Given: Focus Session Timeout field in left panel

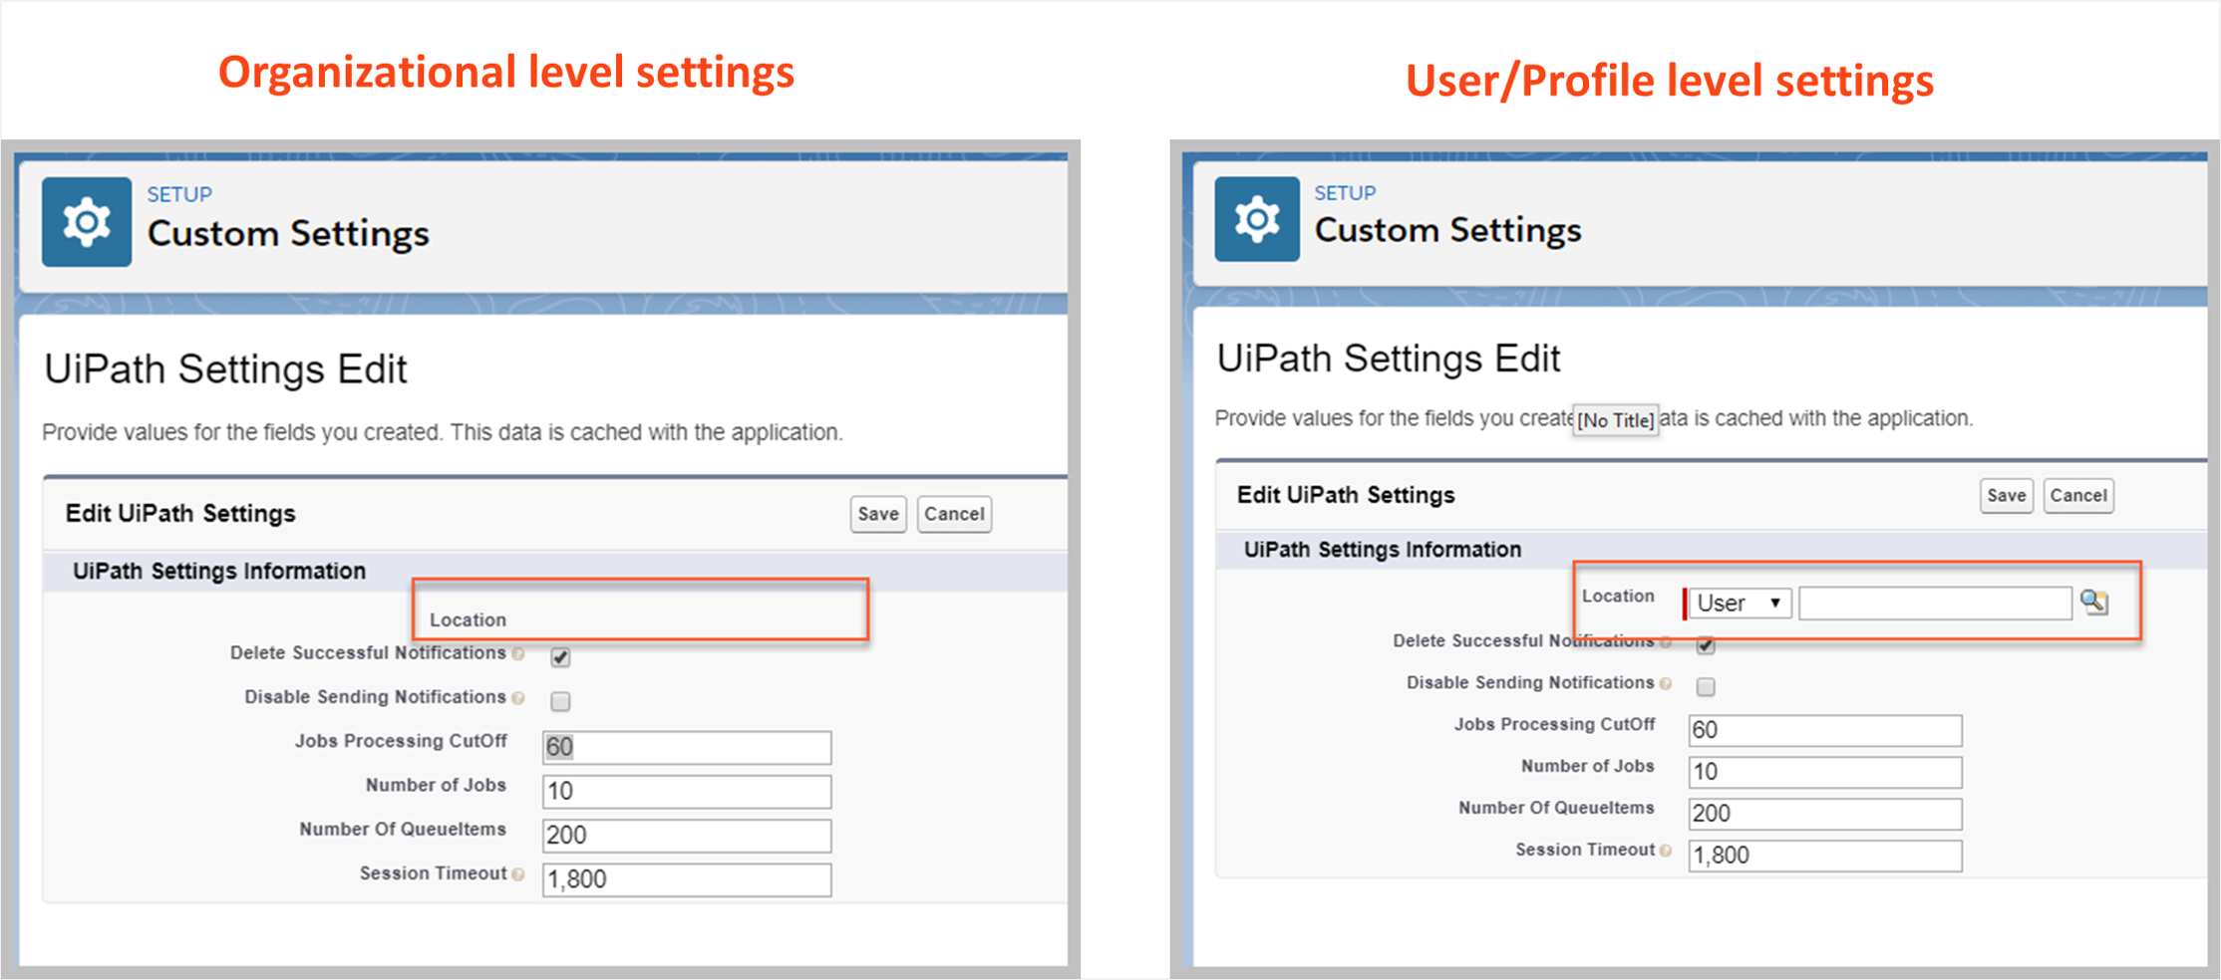Looking at the screenshot, I should point(687,879).
